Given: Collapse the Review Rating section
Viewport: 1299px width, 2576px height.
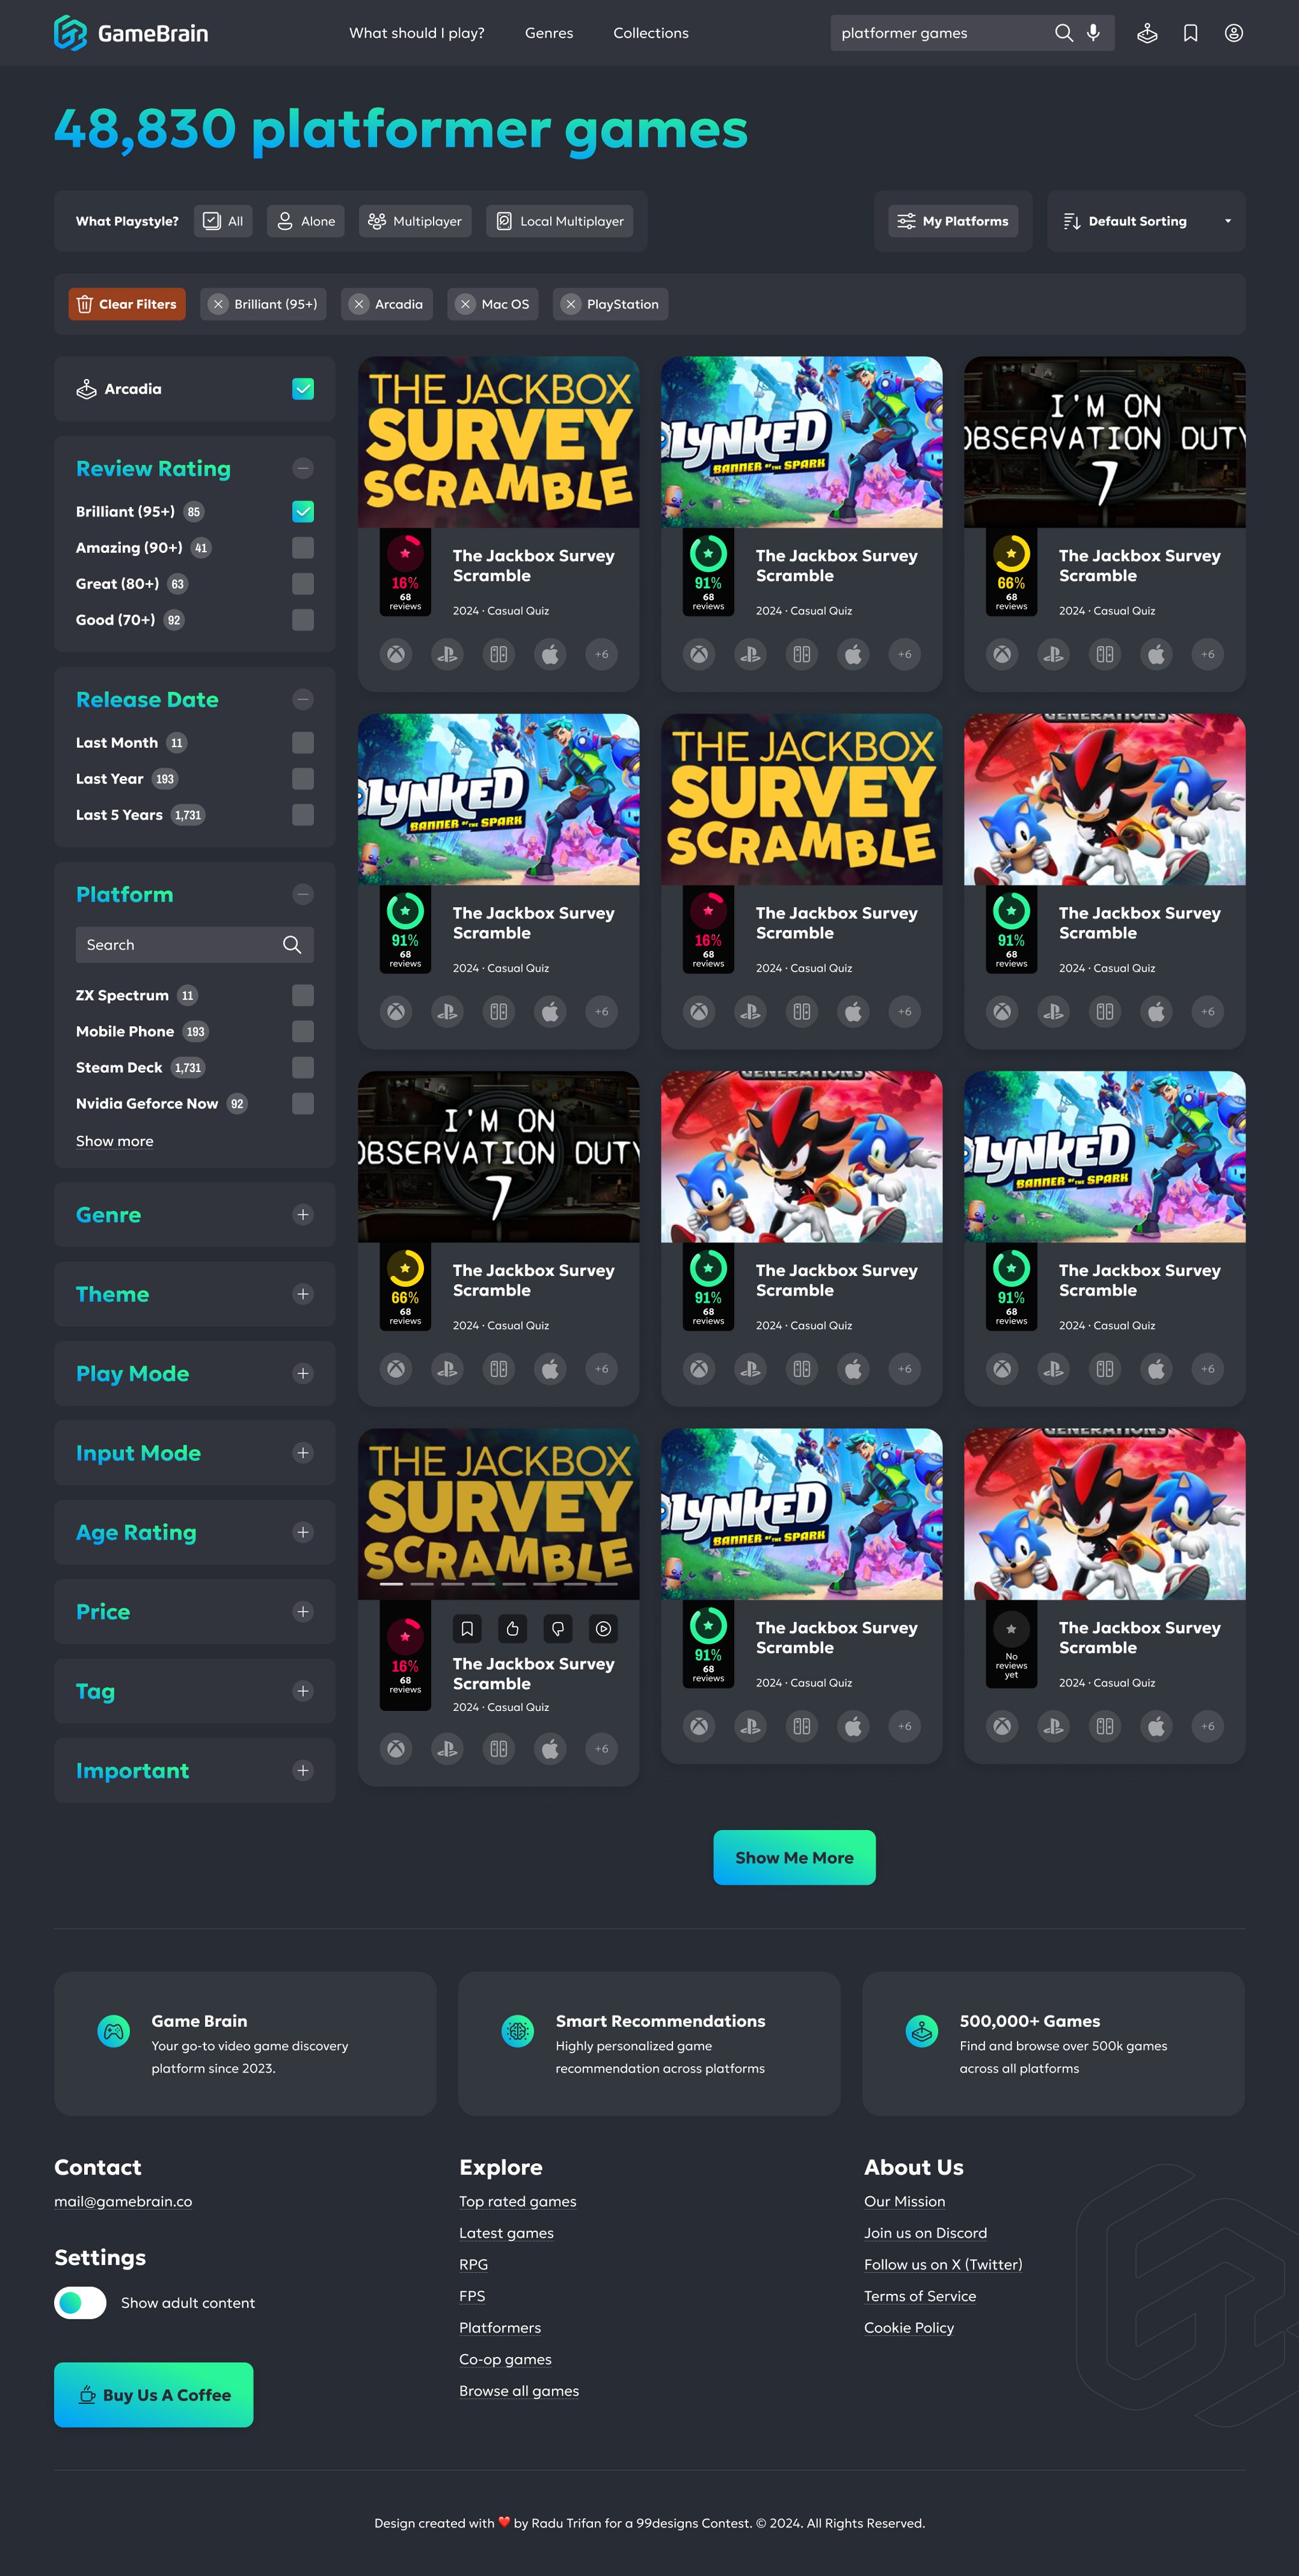Looking at the screenshot, I should 303,468.
